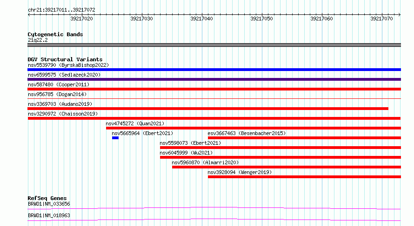Select the red esv3667463 variant bar
Screen dimensions: 414x226
coord(304,138)
